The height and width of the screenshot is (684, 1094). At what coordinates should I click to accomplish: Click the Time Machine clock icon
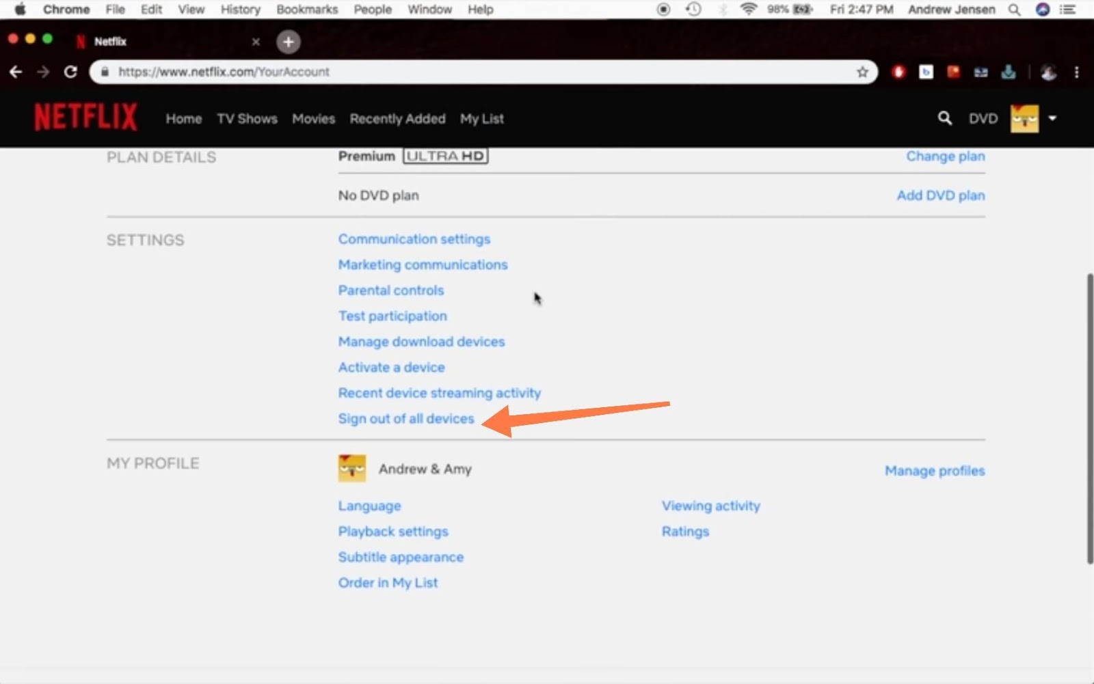coord(693,10)
